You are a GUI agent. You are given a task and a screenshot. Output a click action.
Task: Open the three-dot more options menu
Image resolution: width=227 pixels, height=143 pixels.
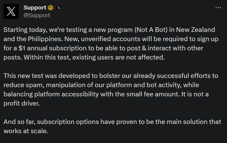(218, 8)
